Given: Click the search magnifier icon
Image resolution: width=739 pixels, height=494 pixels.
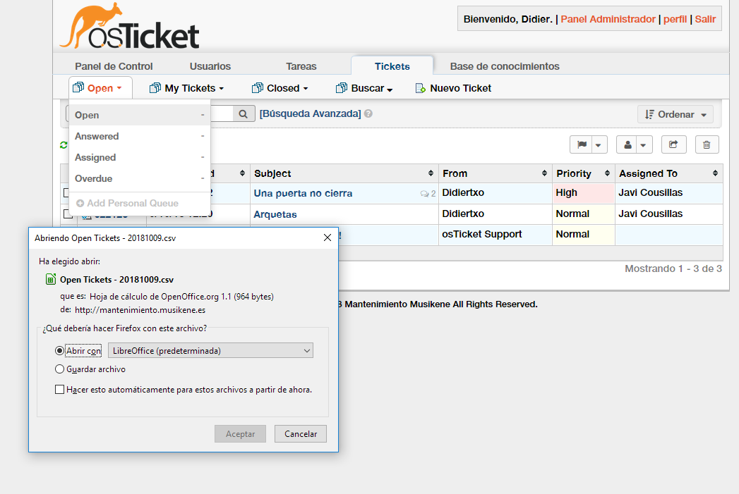Looking at the screenshot, I should coord(242,113).
